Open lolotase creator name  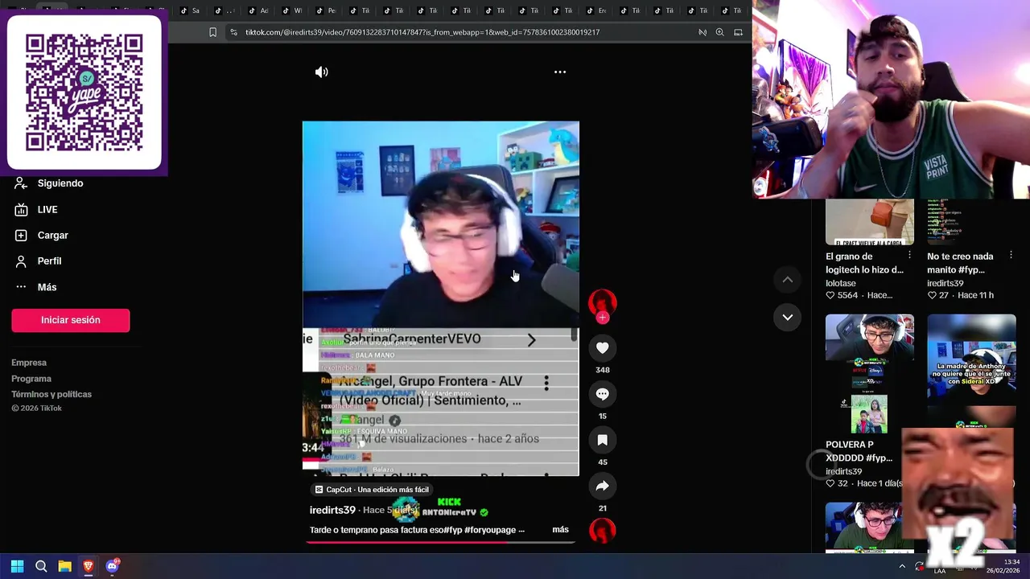(841, 283)
